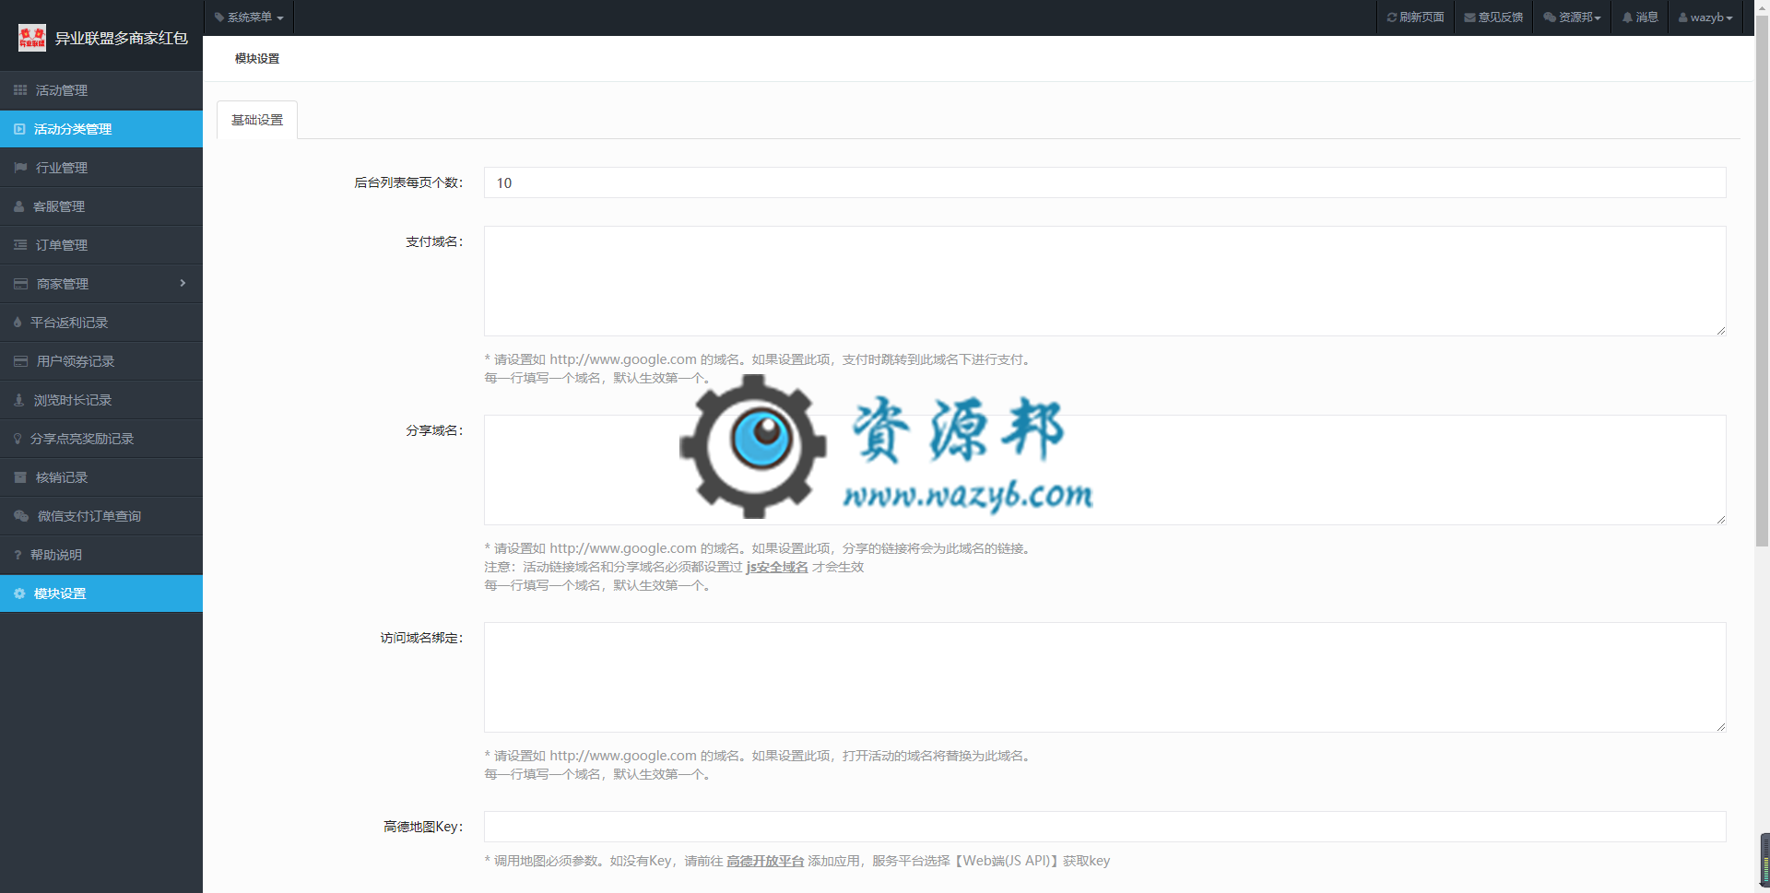
Task: Click the 订单管理 list icon
Action: click(x=20, y=245)
